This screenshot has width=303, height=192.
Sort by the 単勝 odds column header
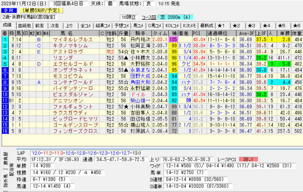pos(284,33)
